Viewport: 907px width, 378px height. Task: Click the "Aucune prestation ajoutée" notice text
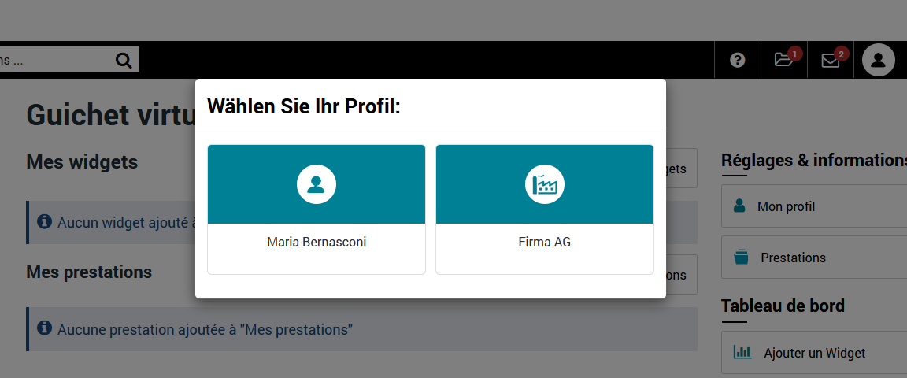click(205, 329)
